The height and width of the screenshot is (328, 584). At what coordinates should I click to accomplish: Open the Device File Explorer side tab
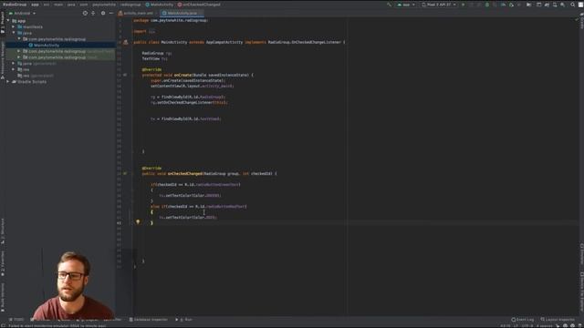(x=581, y=292)
